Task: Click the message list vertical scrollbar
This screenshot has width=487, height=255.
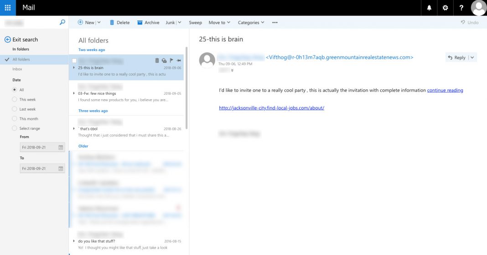Action: point(187,88)
